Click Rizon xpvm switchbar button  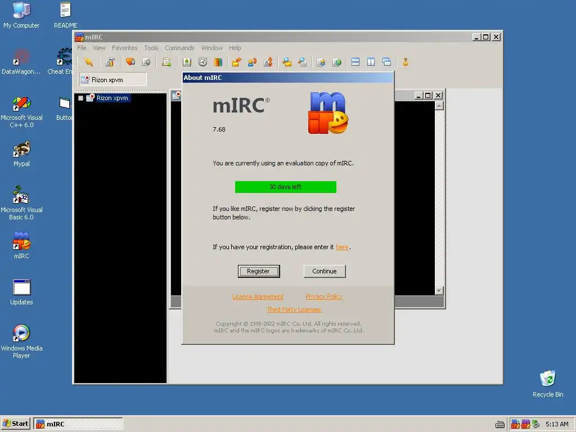click(x=113, y=79)
